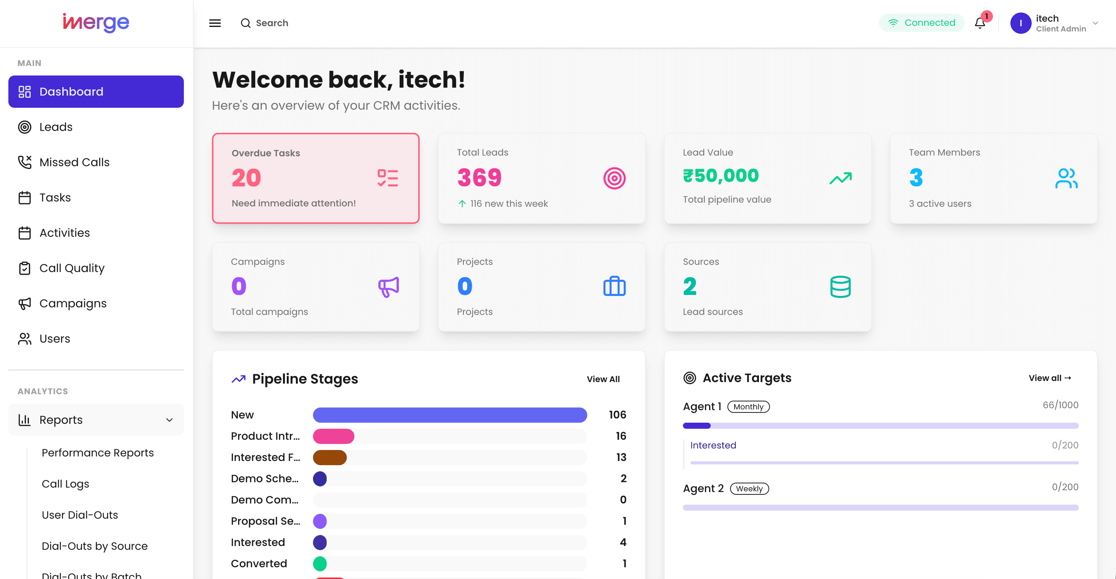The height and width of the screenshot is (579, 1116).
Task: Open the Team Members card
Action: coord(993,178)
